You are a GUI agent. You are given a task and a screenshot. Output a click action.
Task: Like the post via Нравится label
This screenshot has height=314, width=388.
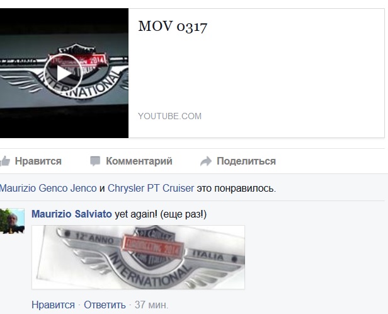pyautogui.click(x=38, y=161)
